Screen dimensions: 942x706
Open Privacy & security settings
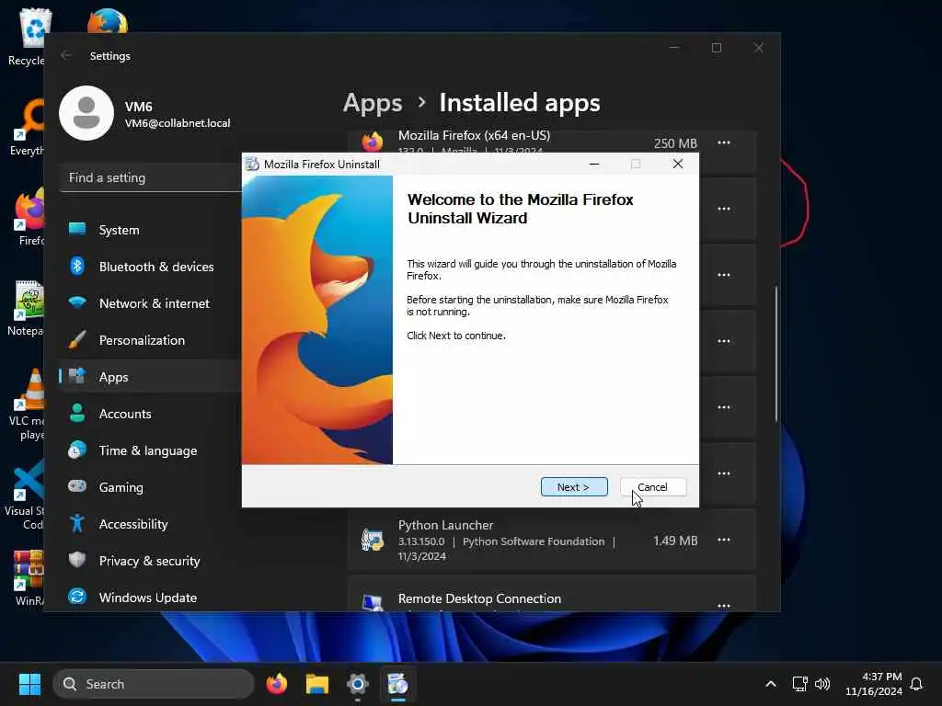tap(150, 561)
